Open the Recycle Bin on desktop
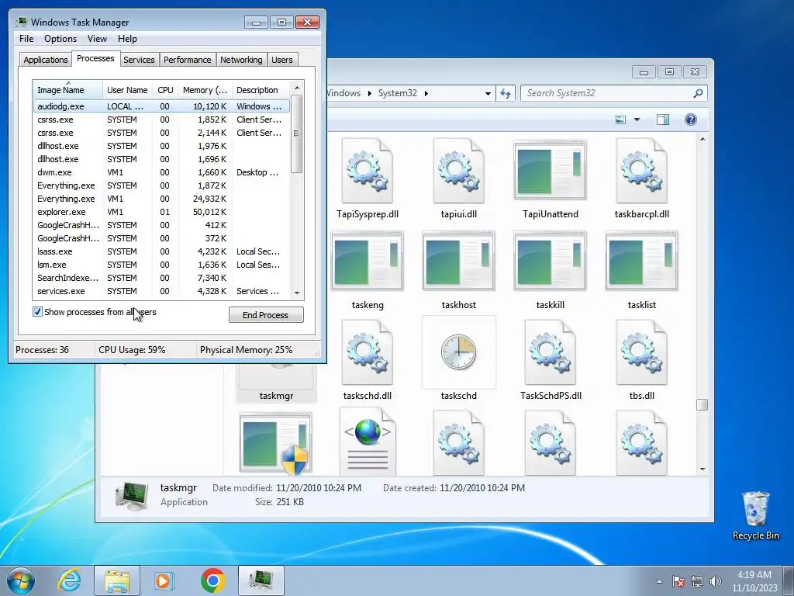Screen dimensions: 794x596 [x=755, y=516]
